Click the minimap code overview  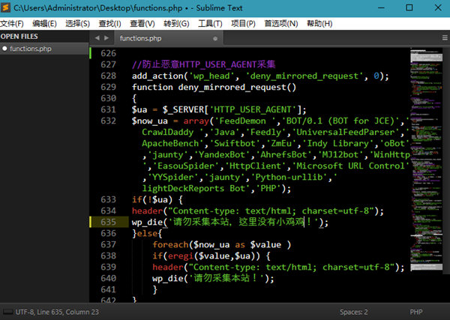(426, 160)
